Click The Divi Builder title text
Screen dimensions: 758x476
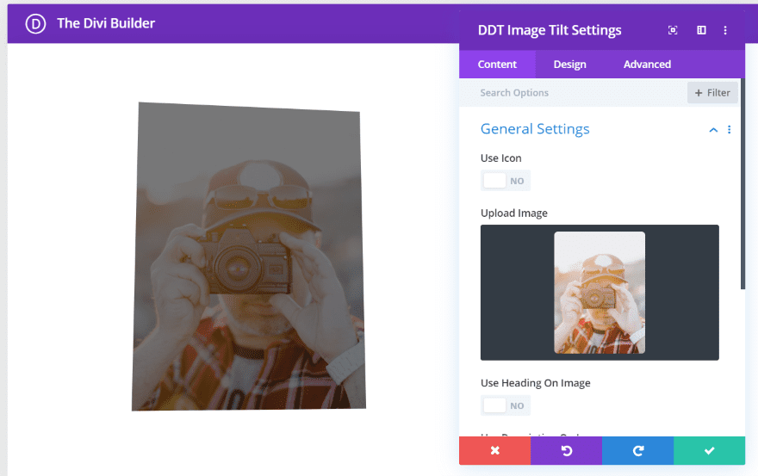106,23
